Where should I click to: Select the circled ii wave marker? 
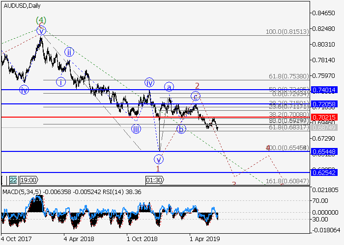coord(70,52)
